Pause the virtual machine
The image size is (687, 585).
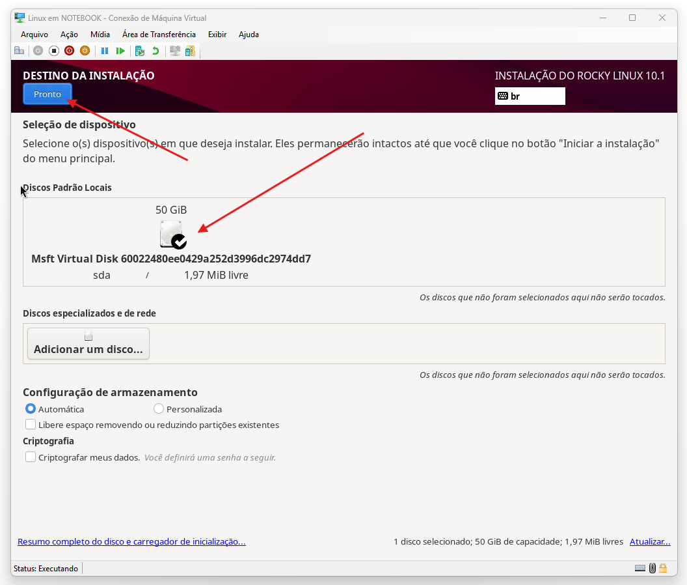coord(104,51)
